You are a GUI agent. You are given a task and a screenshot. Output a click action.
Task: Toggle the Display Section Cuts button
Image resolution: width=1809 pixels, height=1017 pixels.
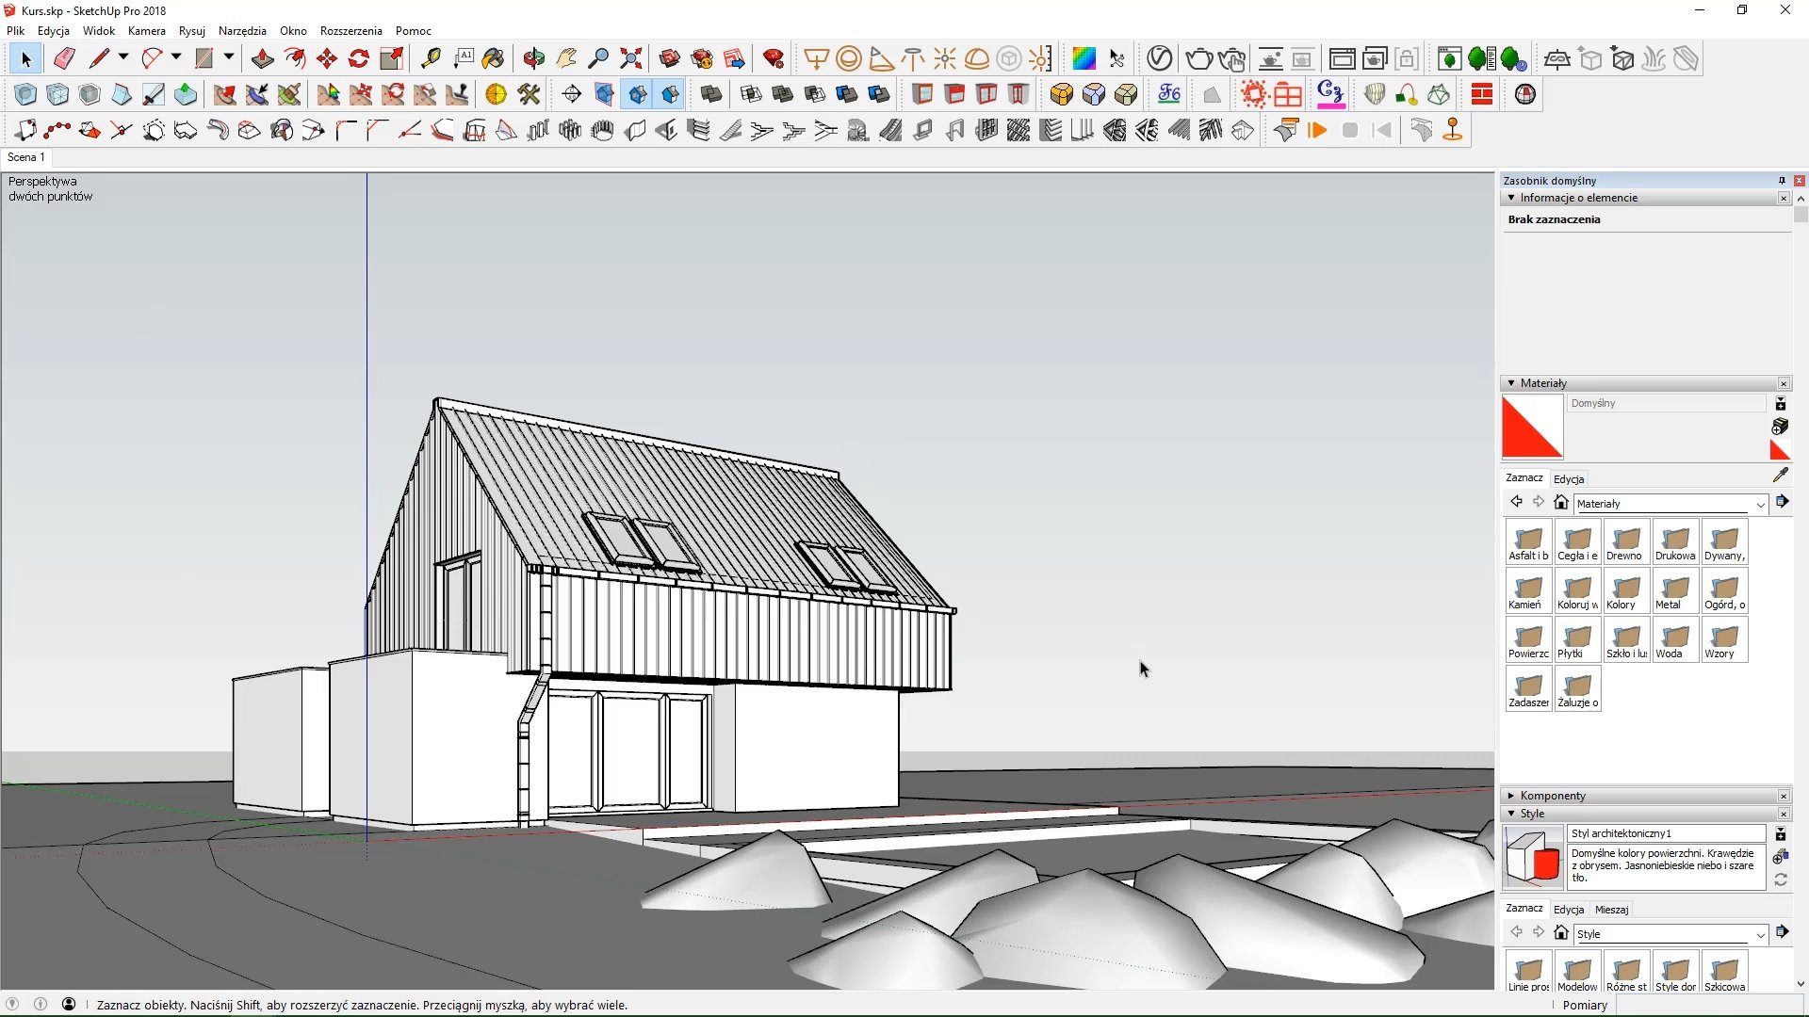(x=637, y=94)
